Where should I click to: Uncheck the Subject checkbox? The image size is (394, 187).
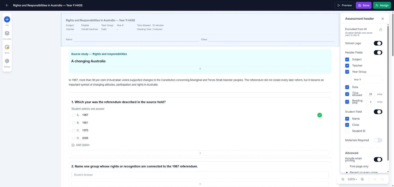(x=347, y=60)
